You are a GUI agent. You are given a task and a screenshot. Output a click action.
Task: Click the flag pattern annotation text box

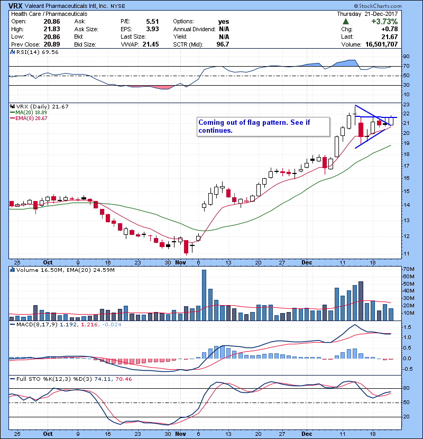263,126
